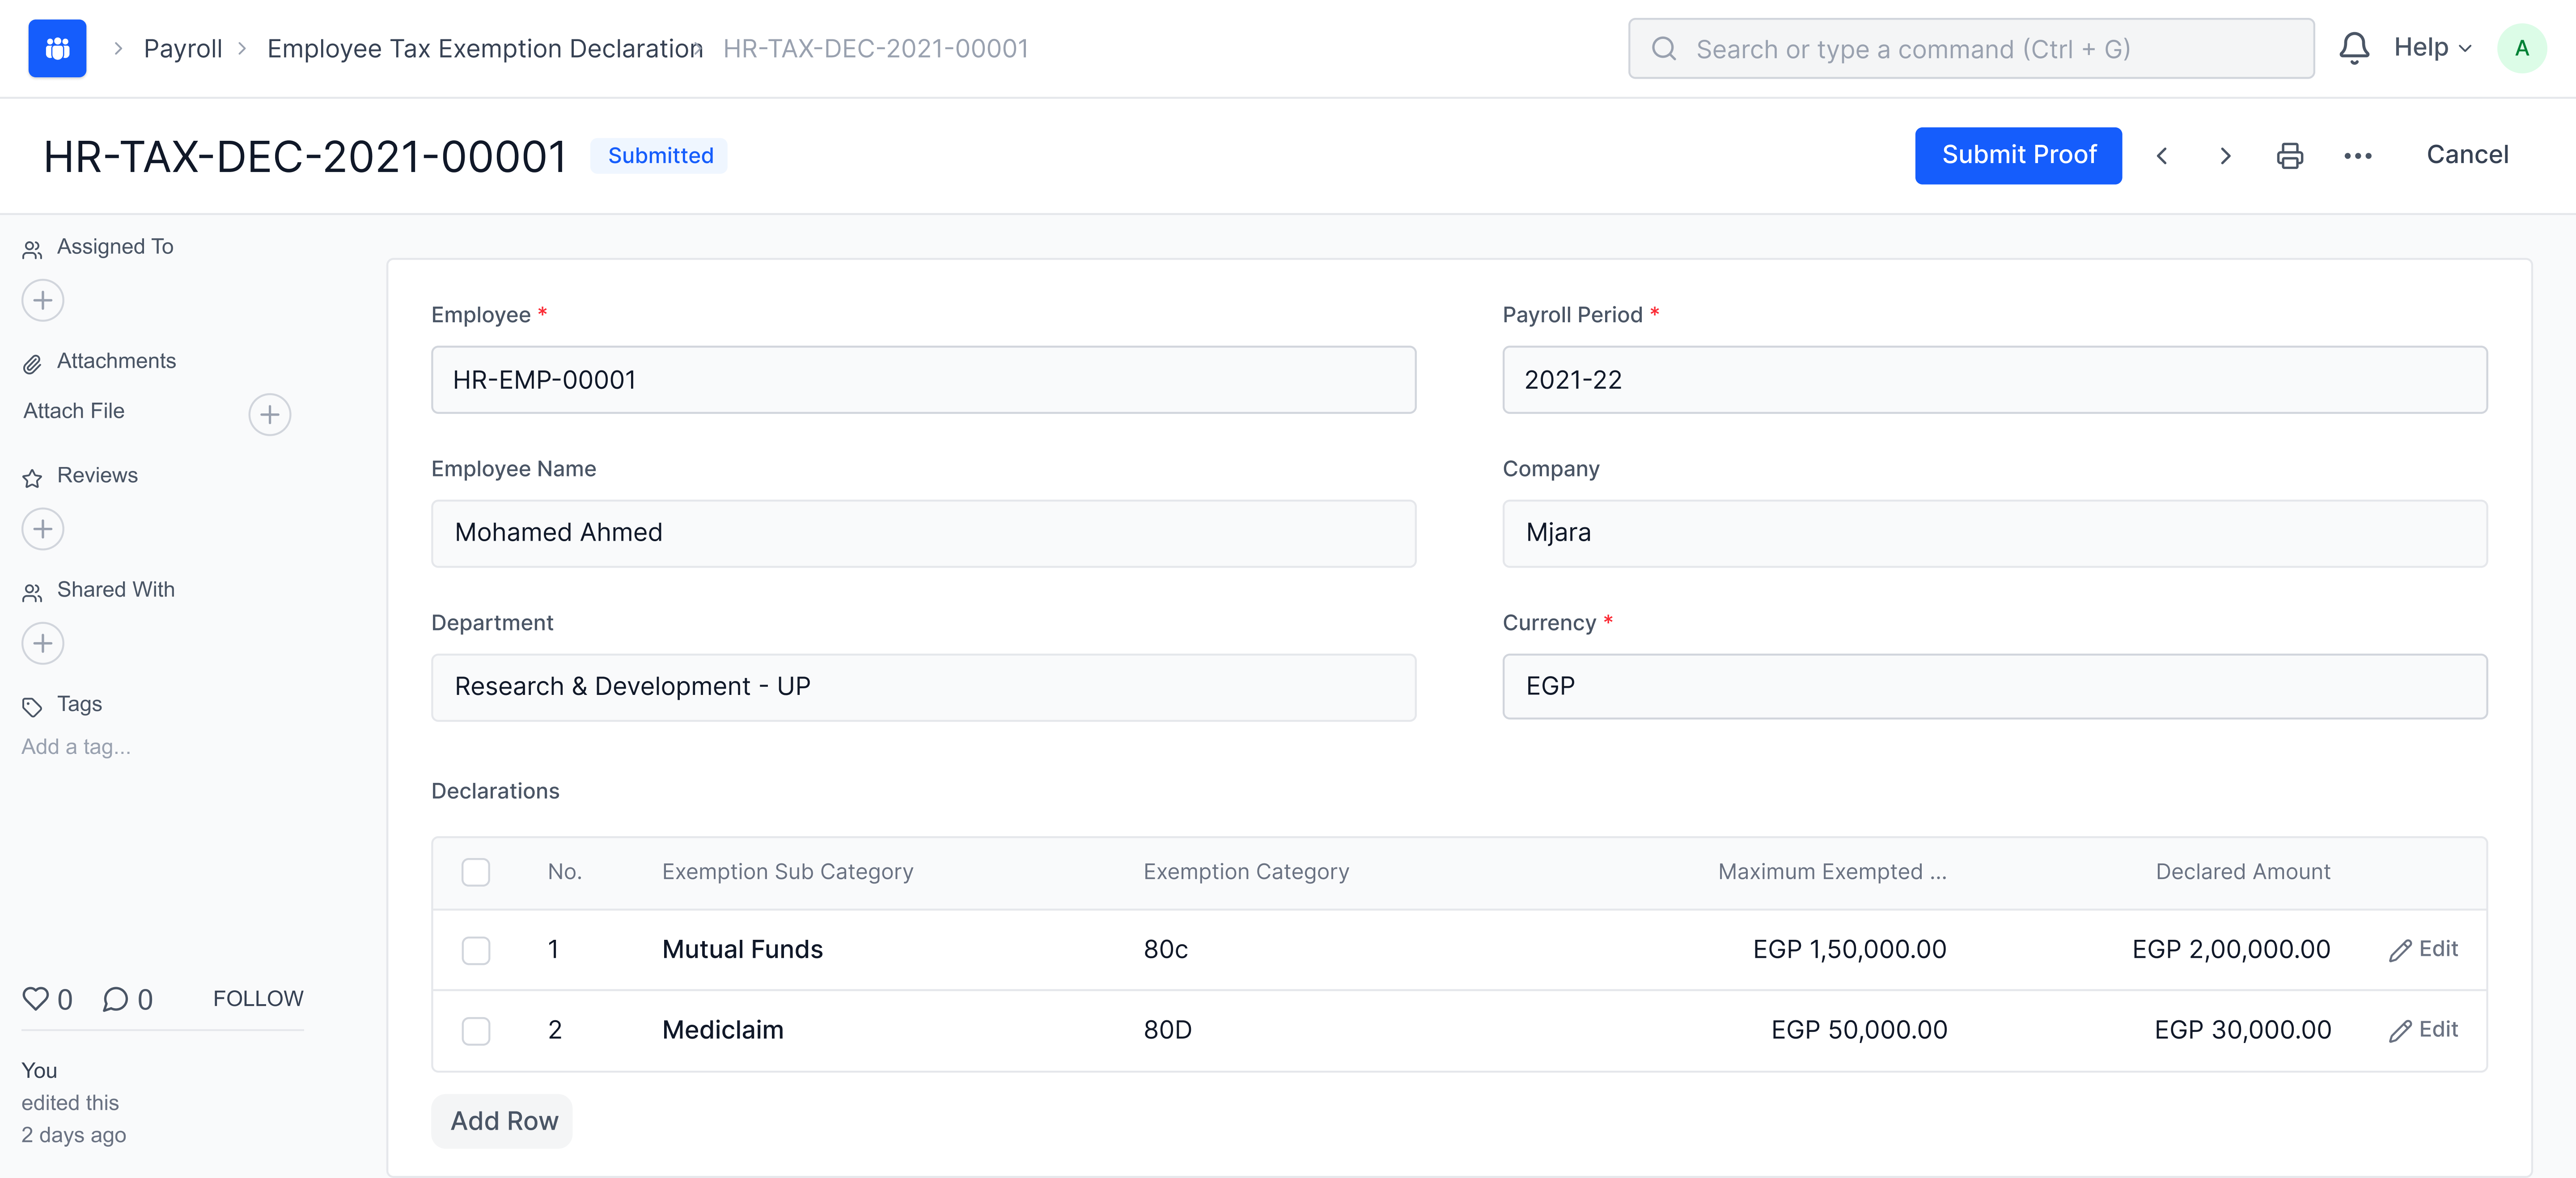This screenshot has width=2576, height=1178.
Task: Select all rows in Declarations table
Action: 476,872
